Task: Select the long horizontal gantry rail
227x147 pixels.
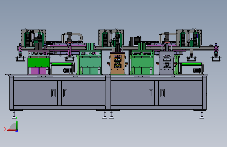Action: (x=118, y=48)
